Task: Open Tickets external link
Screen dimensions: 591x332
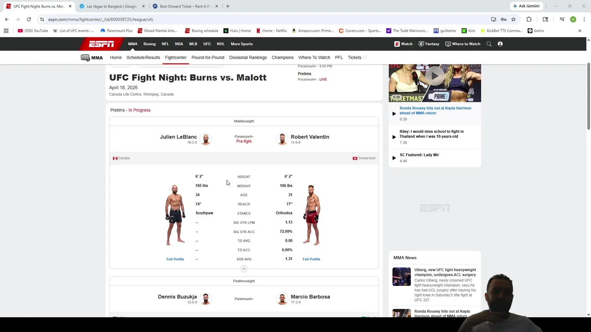Action: pos(357,58)
